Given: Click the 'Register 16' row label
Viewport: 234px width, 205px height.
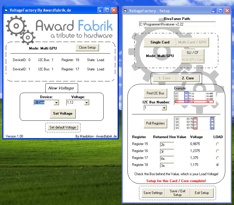Looking at the screenshot, I should coord(140,151).
